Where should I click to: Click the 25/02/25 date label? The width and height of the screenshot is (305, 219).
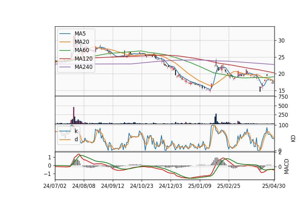[228, 186]
